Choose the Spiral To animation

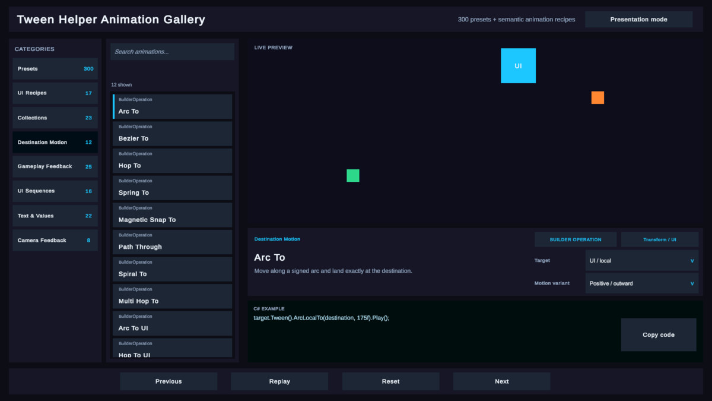pyautogui.click(x=172, y=269)
